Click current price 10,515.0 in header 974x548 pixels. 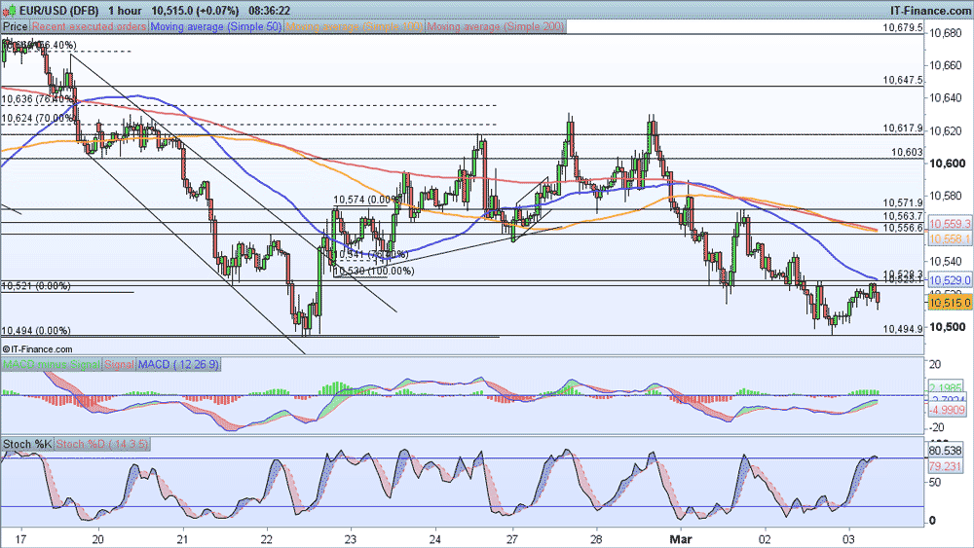(172, 11)
